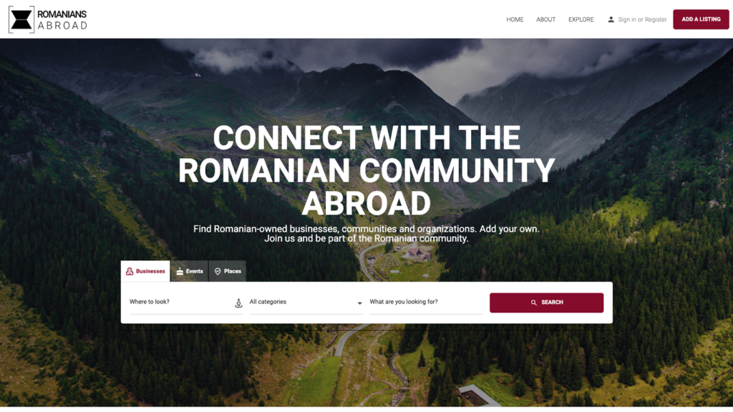Click the Add a Listing button
This screenshot has width=733, height=412.
(701, 19)
